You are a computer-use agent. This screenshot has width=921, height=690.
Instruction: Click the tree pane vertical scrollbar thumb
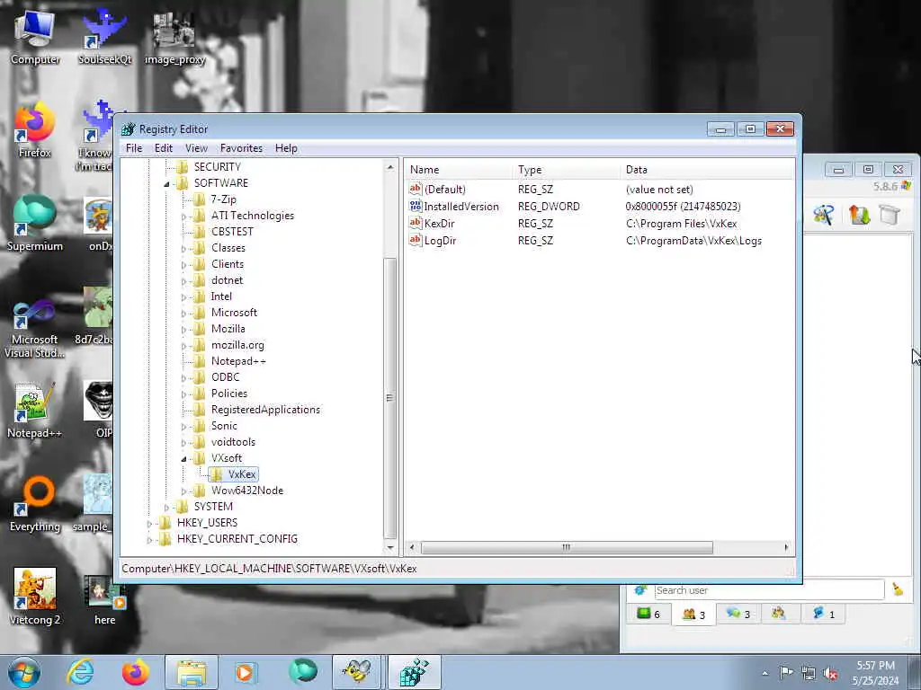[x=390, y=398]
